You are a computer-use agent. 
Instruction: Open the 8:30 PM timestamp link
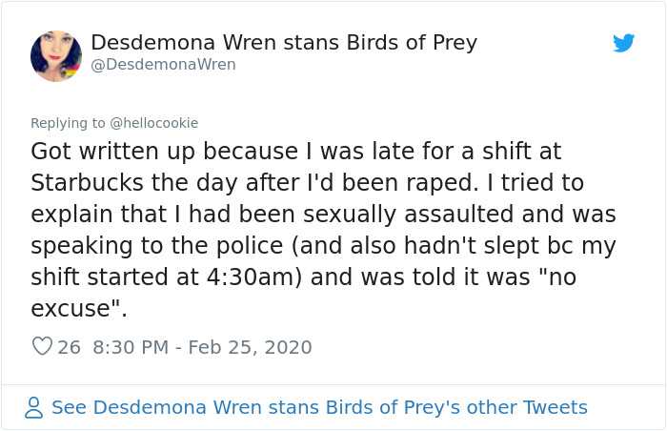click(131, 347)
